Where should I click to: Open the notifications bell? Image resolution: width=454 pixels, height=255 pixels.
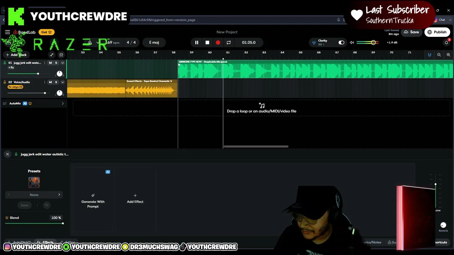[x=447, y=42]
